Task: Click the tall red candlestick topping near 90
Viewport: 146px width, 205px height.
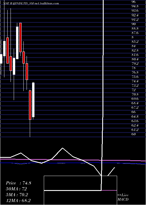Action: (20, 37)
